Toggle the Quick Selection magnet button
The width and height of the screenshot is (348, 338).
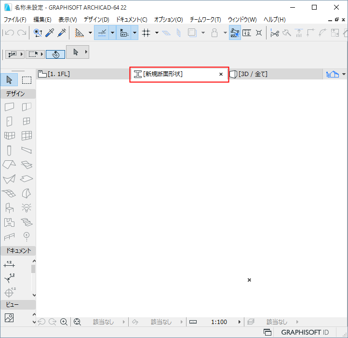click(55, 54)
